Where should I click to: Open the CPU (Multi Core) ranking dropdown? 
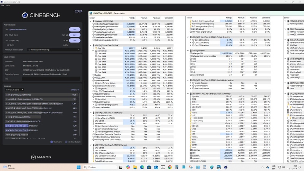pos(14,90)
